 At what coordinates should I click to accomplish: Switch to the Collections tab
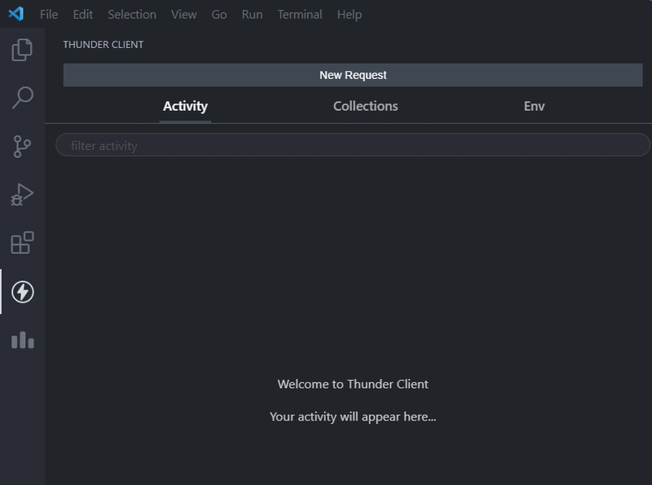click(x=365, y=107)
